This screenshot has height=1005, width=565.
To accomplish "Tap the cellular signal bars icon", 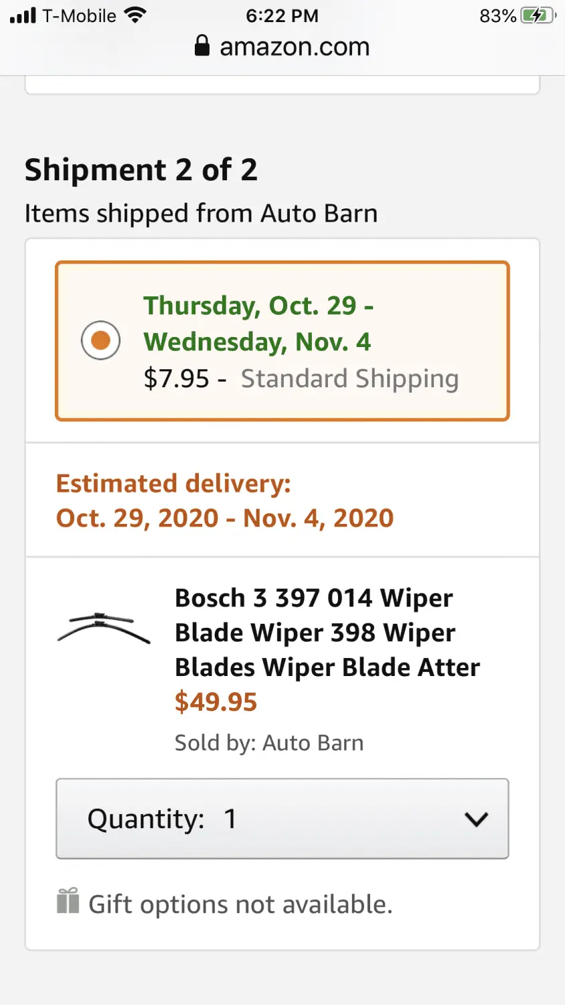I will click(23, 15).
